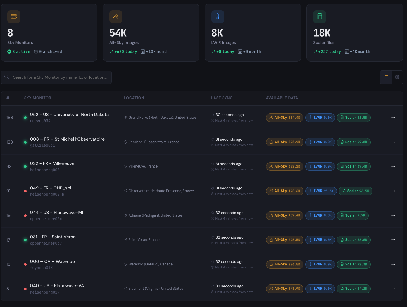The height and width of the screenshot is (307, 407).
Task: Click the archive icon beside 0 archived
Action: [36, 51]
